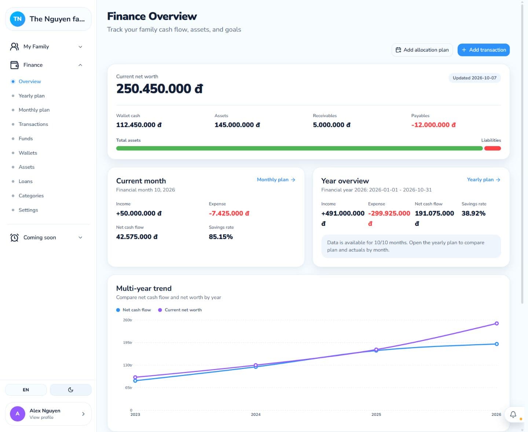Switch language using the EN button
The height and width of the screenshot is (432, 528).
click(x=26, y=390)
